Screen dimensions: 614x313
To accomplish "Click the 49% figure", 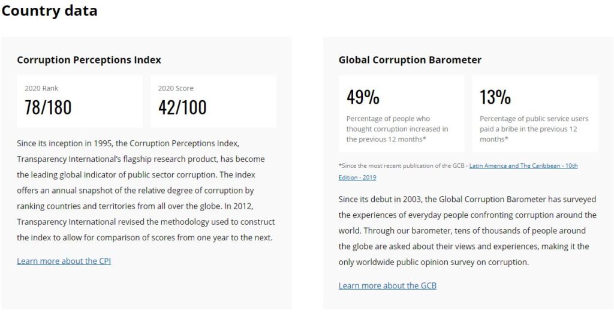I will pyautogui.click(x=363, y=97).
